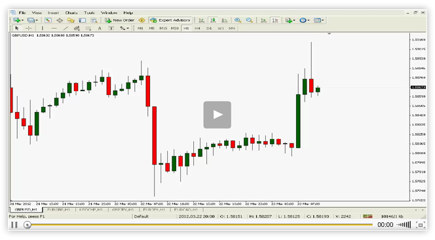Image resolution: width=435 pixels, height=240 pixels.
Task: Toggle the Data Window crosshair-circle icon
Action: click(x=60, y=20)
